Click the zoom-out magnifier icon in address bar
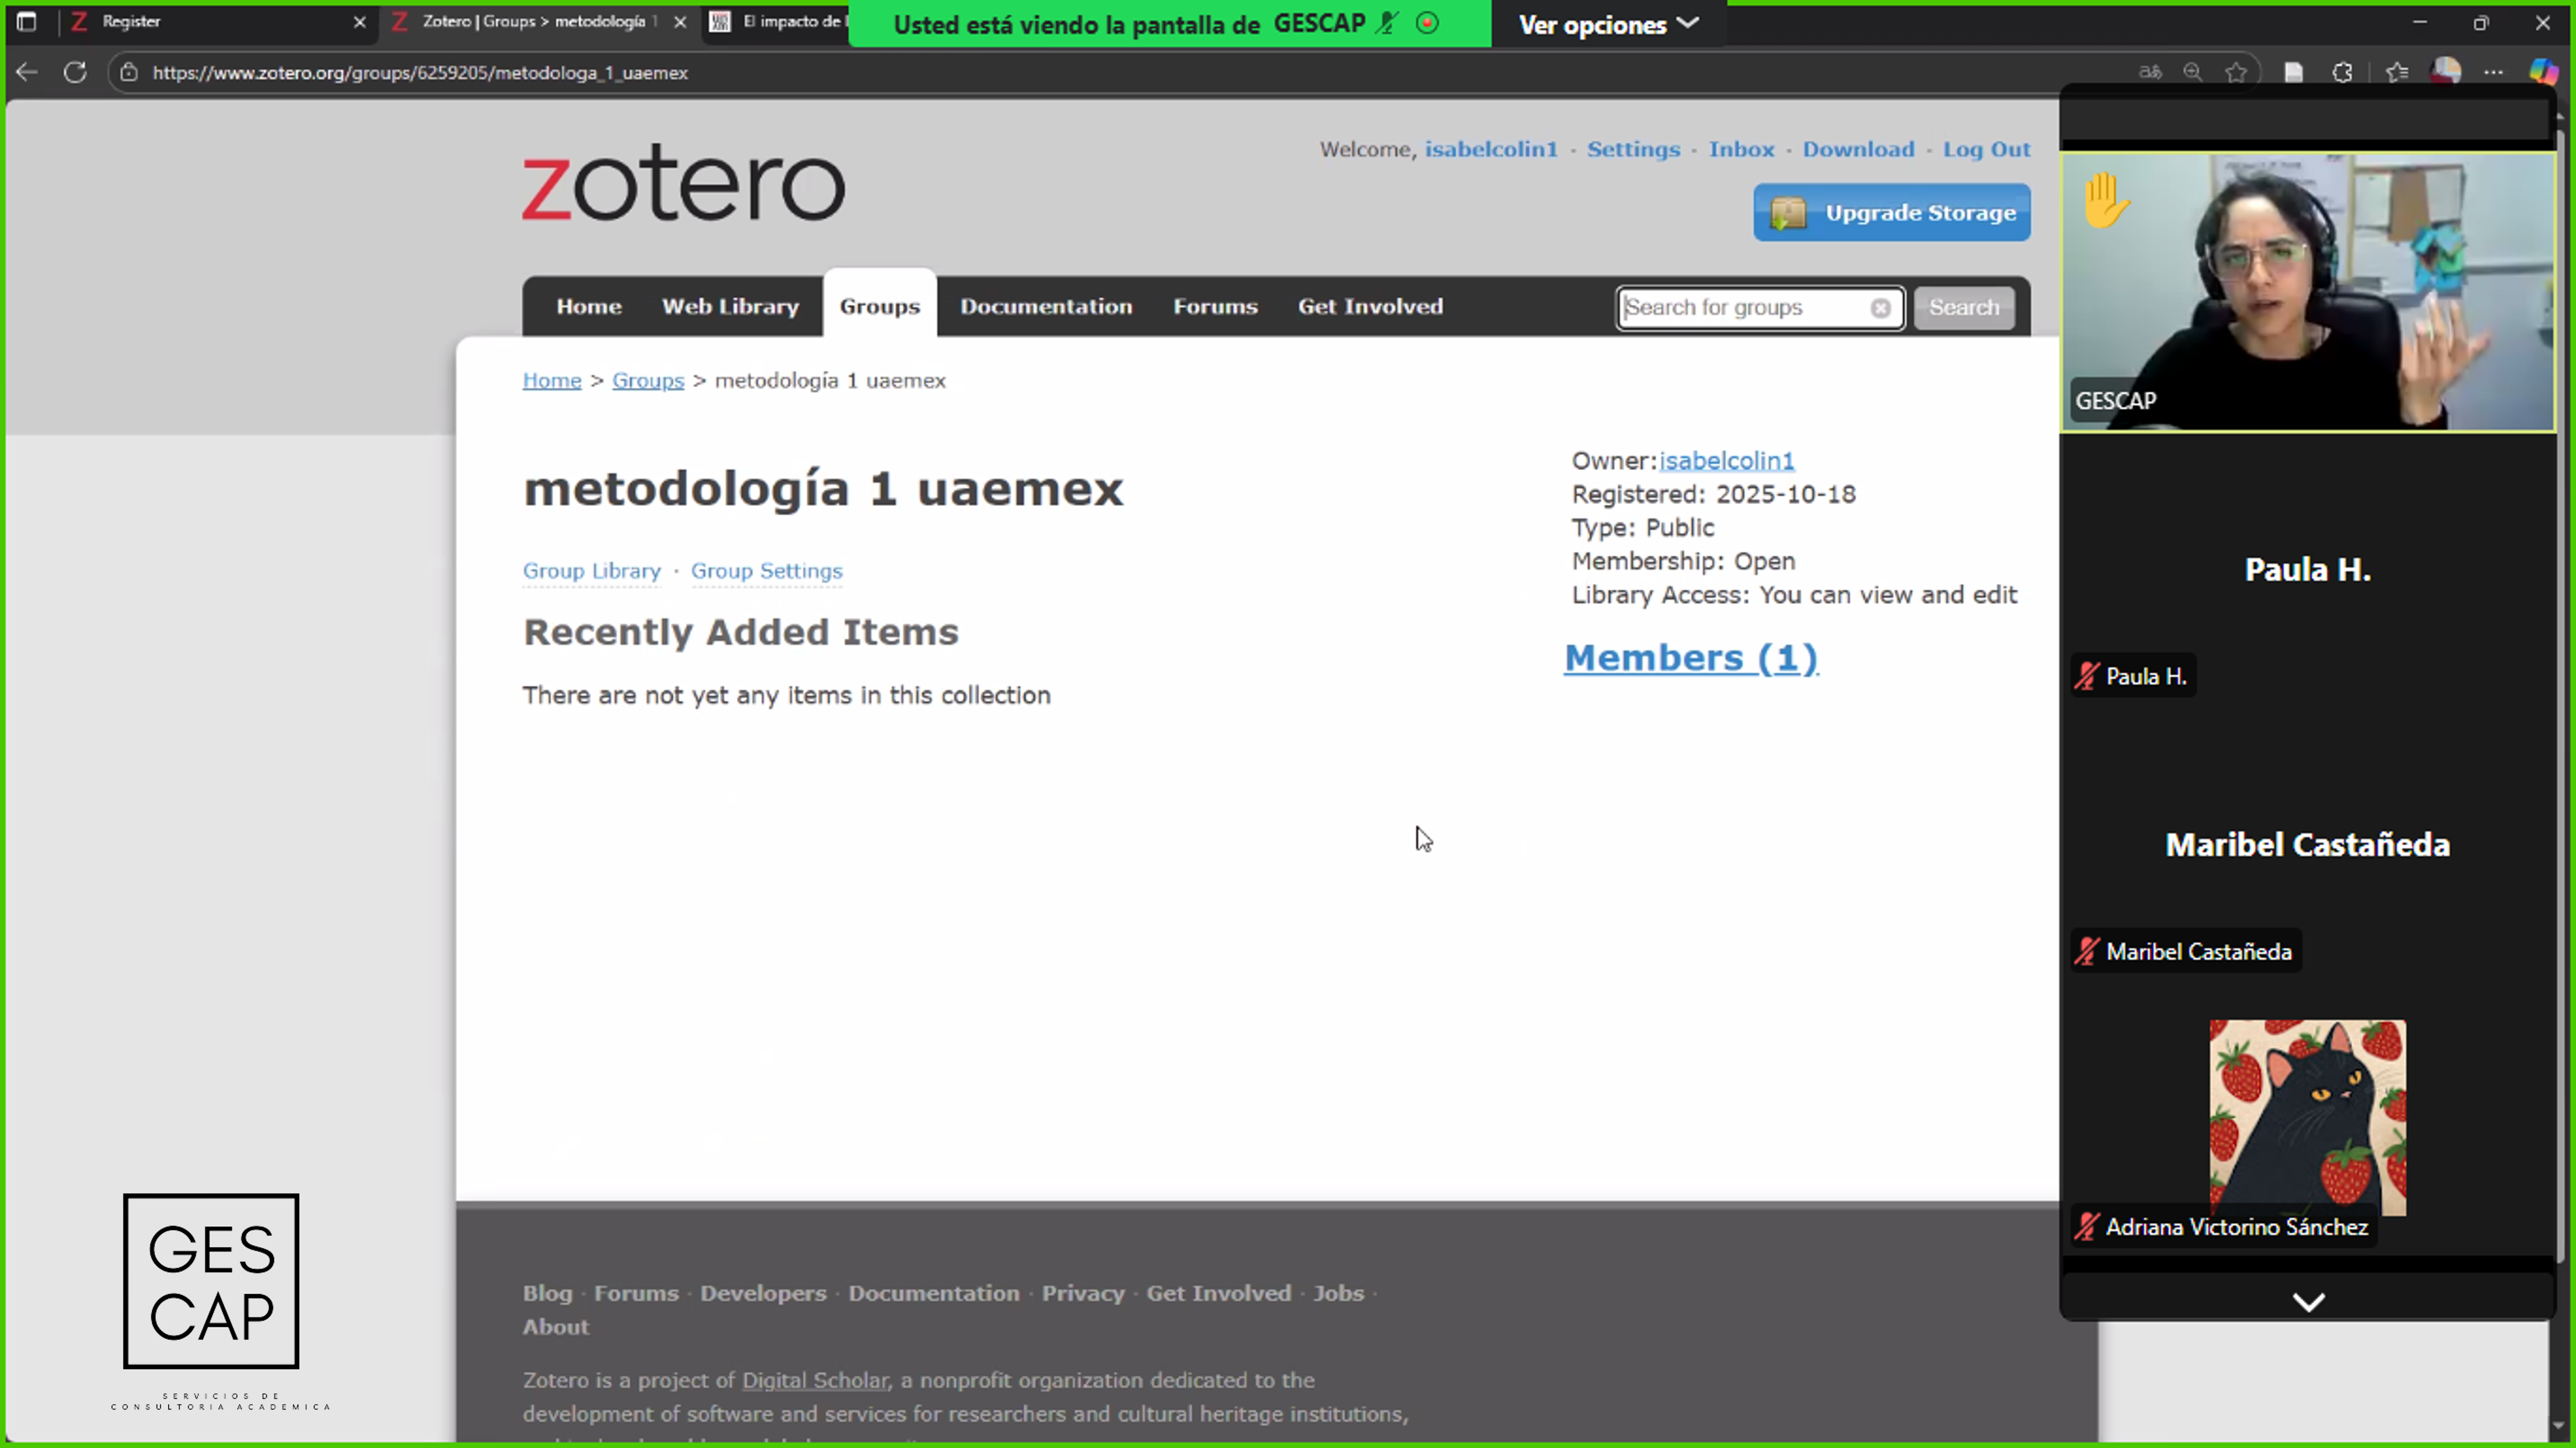Viewport: 2576px width, 1448px height. 2192,72
